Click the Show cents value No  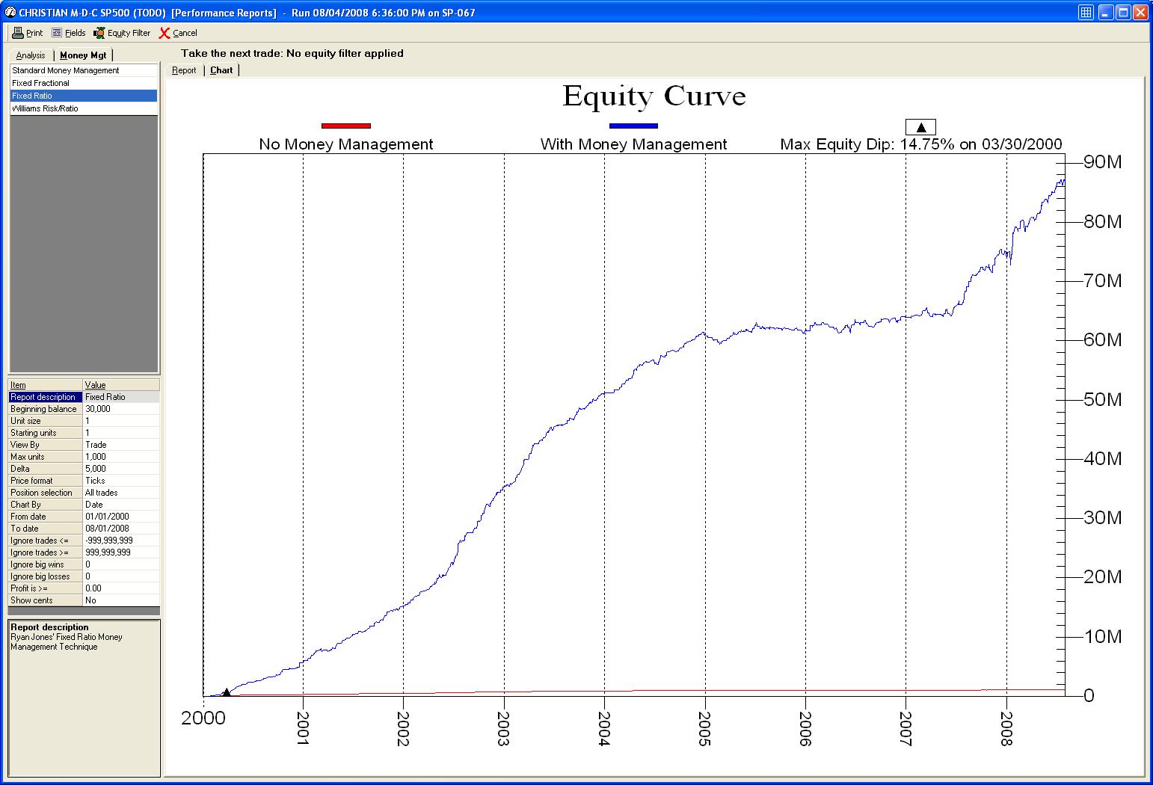(x=121, y=600)
